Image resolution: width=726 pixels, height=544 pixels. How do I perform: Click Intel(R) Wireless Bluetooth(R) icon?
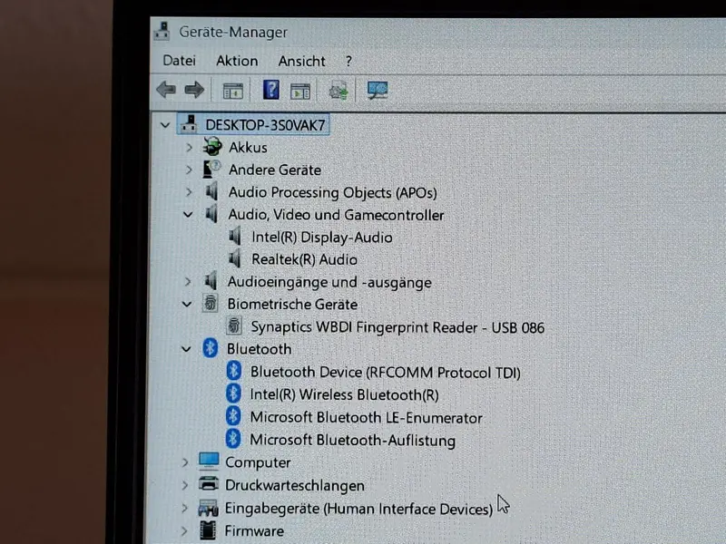pos(233,393)
